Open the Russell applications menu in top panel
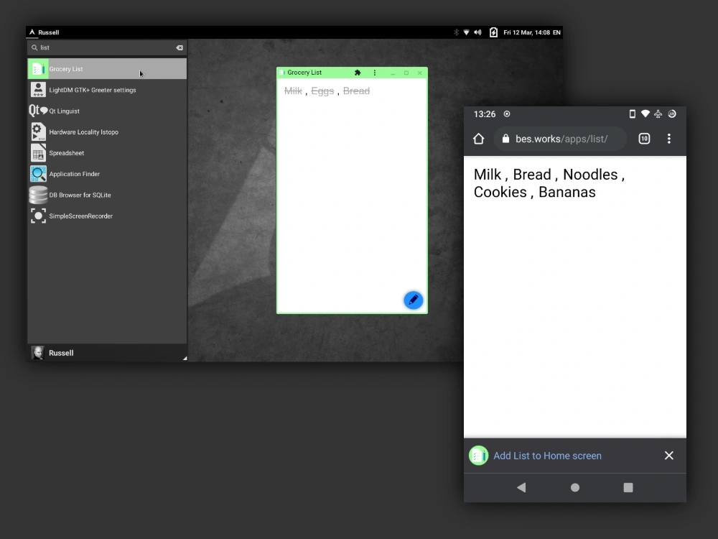The height and width of the screenshot is (539, 718). pyautogui.click(x=45, y=32)
